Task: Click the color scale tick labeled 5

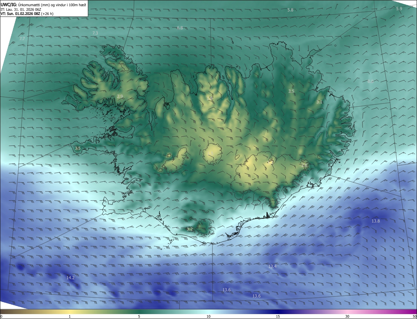Action: [139, 316]
